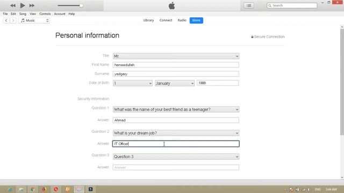Screen dimensions: 344x193
Task: Open the Music media picker dropdown
Action: click(x=34, y=20)
